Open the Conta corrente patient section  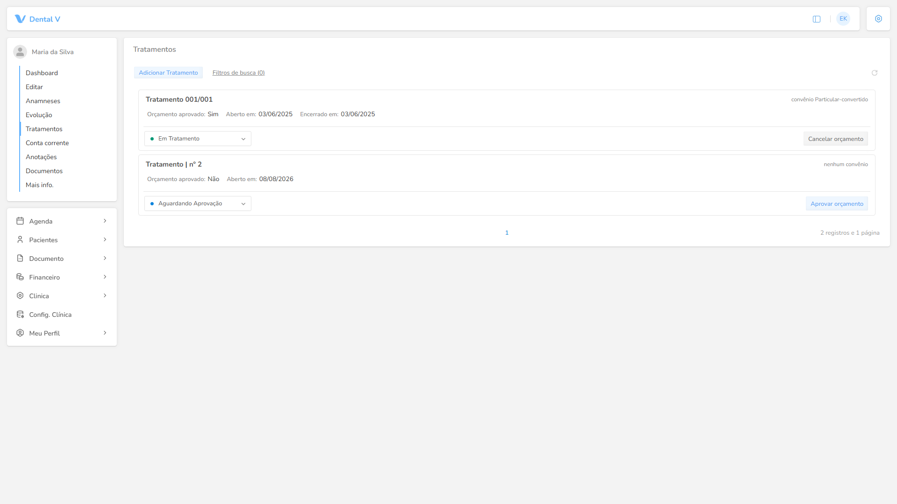click(47, 143)
